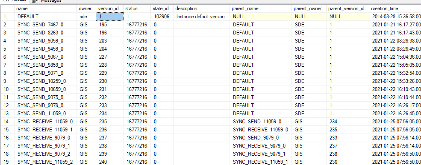Viewport: 421px width, 165px height.
Task: Select the SYNC_SEND_9067_0 name cell
Action: pyautogui.click(x=45, y=57)
